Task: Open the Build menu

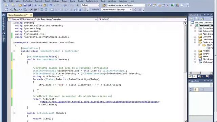Action: click(x=47, y=1)
